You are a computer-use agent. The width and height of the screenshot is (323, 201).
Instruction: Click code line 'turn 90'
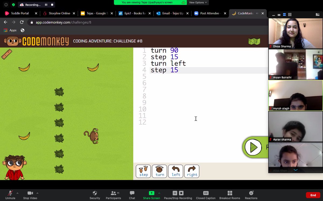tap(164, 50)
